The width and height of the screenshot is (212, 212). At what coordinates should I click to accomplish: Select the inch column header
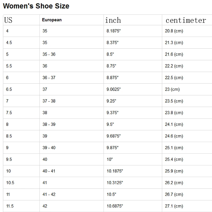pos(113,20)
